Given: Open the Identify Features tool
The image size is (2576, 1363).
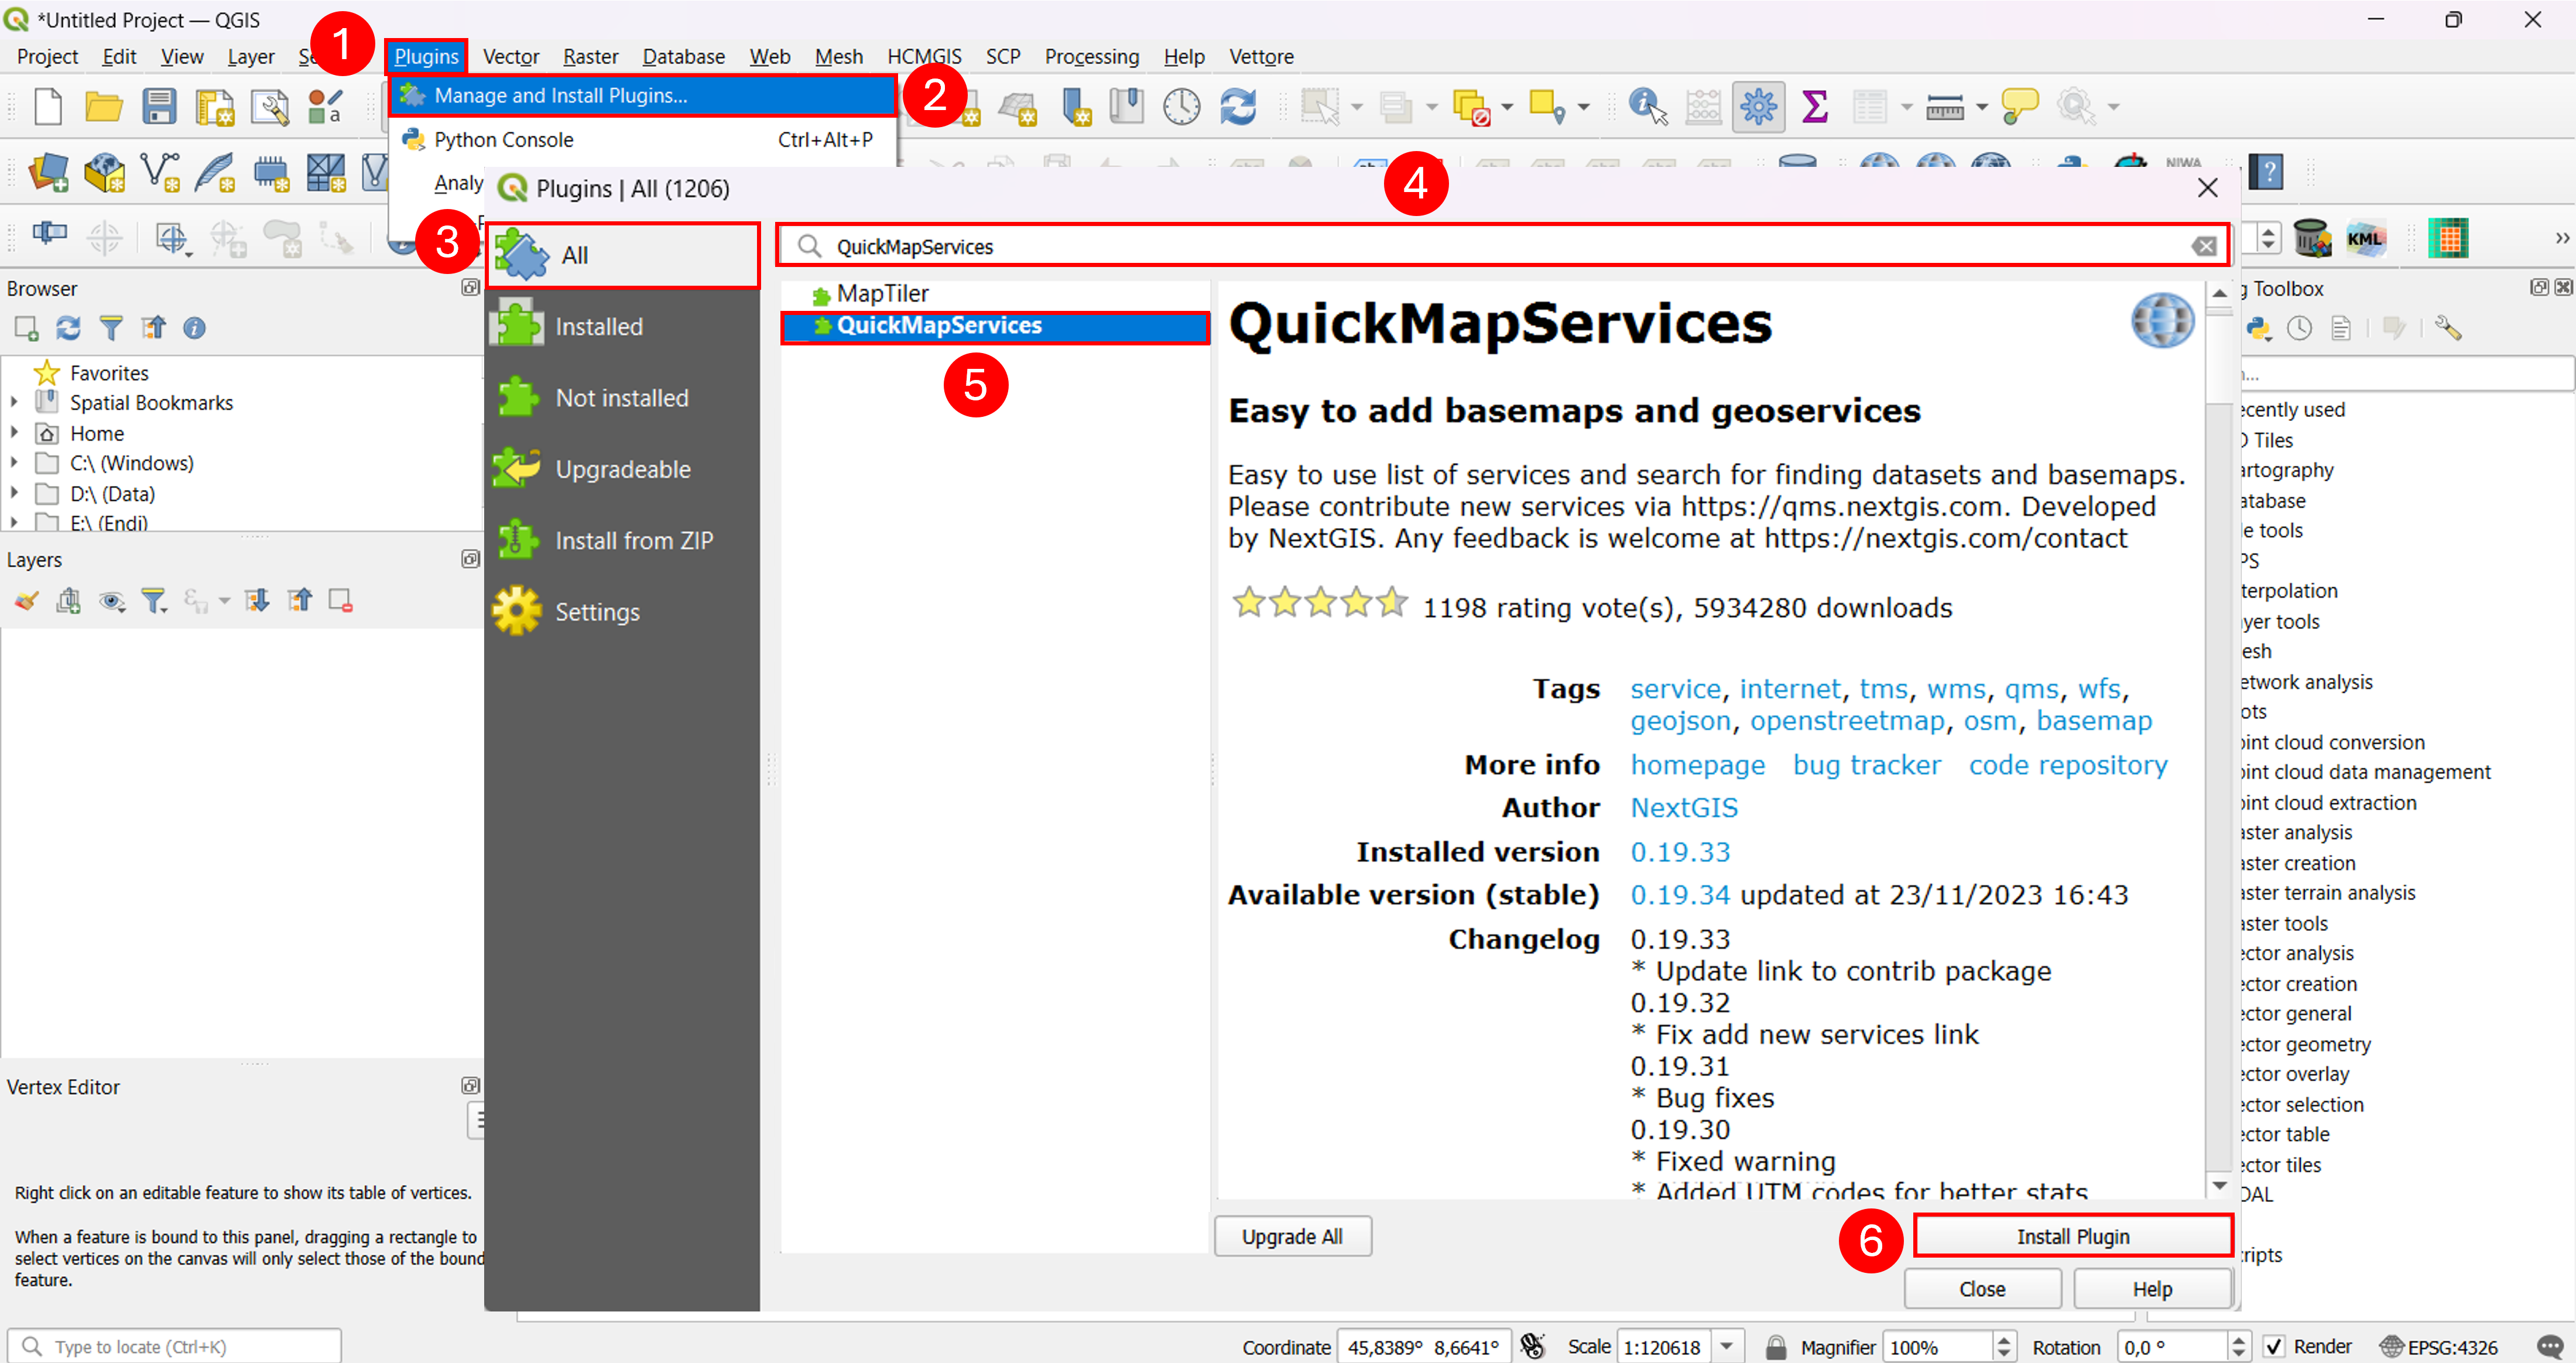Looking at the screenshot, I should pyautogui.click(x=1647, y=106).
